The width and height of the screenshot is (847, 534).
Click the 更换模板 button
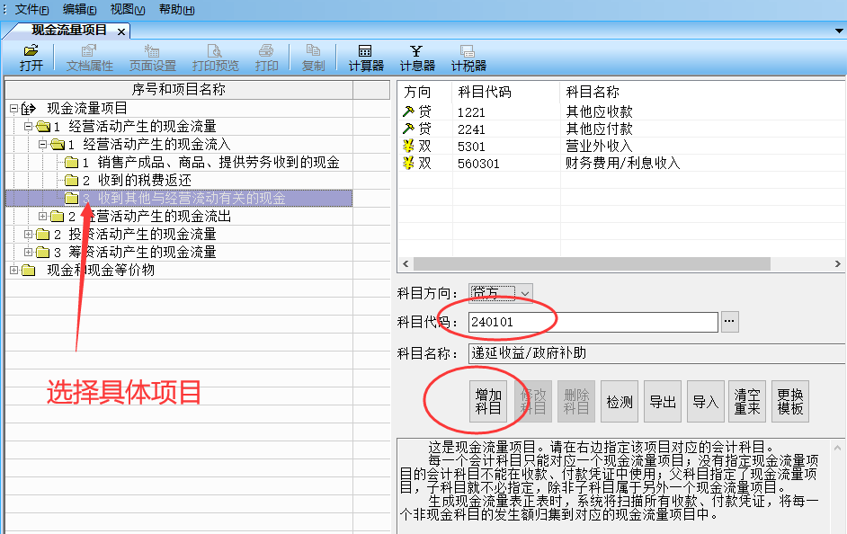pos(790,401)
